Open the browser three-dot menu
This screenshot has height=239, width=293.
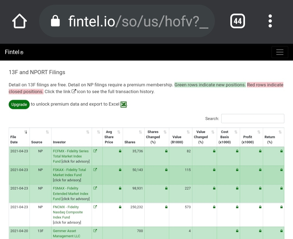coord(270,21)
